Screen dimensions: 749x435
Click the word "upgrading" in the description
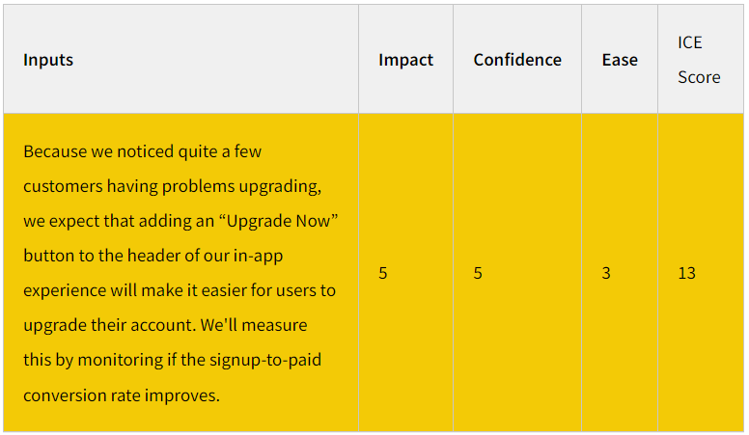click(x=279, y=186)
